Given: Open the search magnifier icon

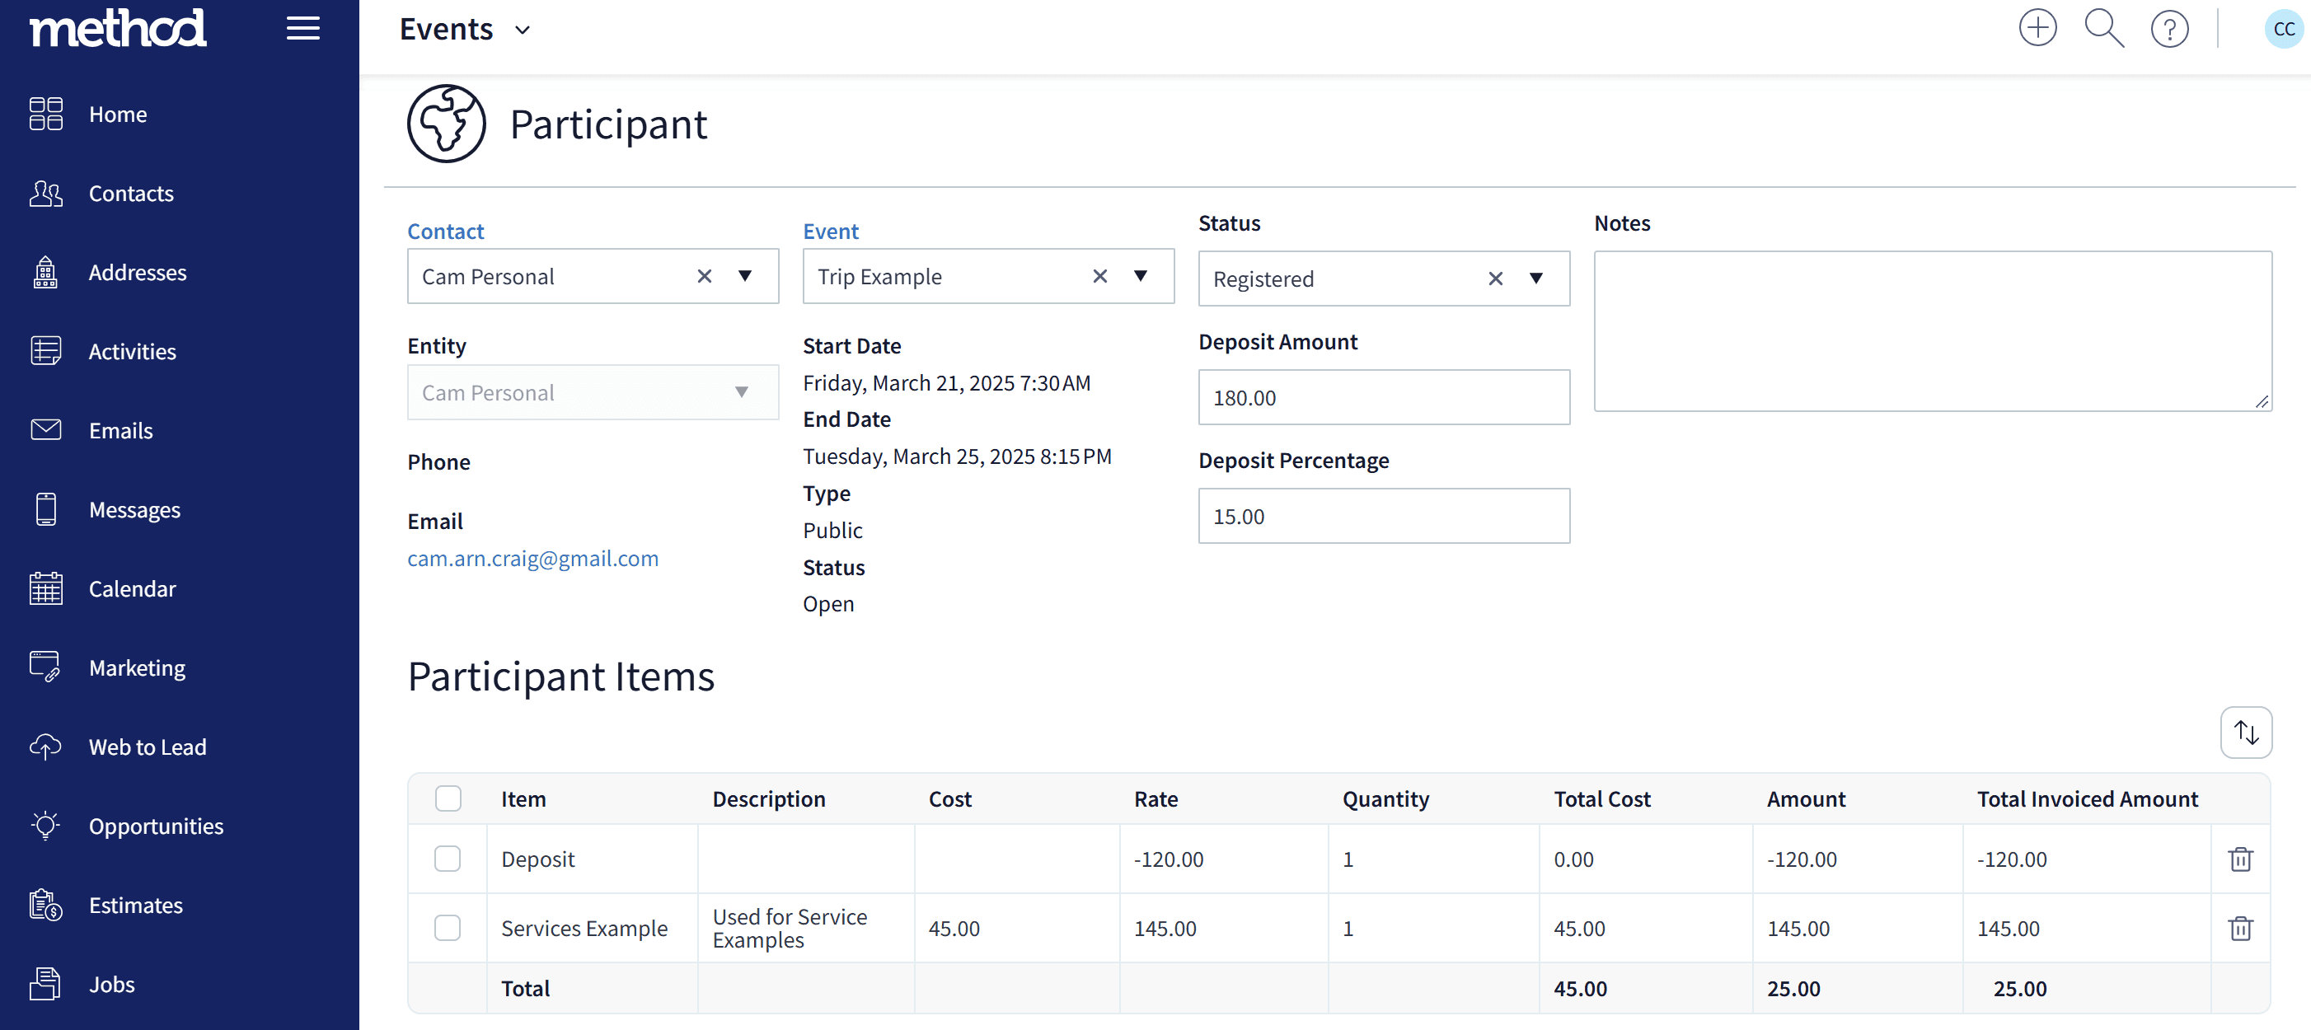Looking at the screenshot, I should pyautogui.click(x=2104, y=28).
